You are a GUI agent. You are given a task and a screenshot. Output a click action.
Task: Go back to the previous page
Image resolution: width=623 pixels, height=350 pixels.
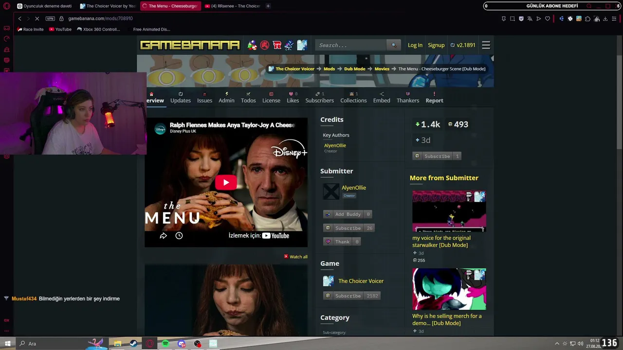coord(19,18)
